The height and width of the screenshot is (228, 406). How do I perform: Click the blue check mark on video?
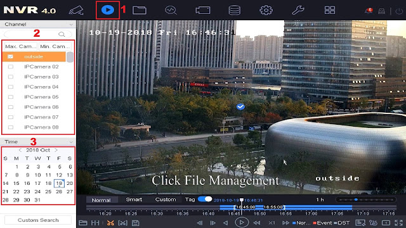(240, 107)
